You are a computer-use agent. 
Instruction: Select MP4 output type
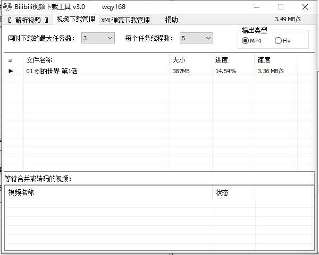246,41
